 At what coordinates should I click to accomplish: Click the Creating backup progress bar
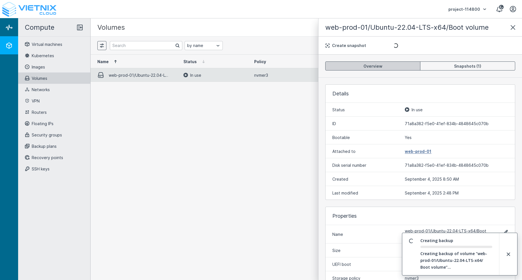456,247
